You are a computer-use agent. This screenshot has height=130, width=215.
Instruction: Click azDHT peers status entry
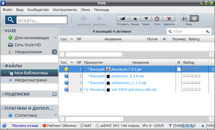117,125
